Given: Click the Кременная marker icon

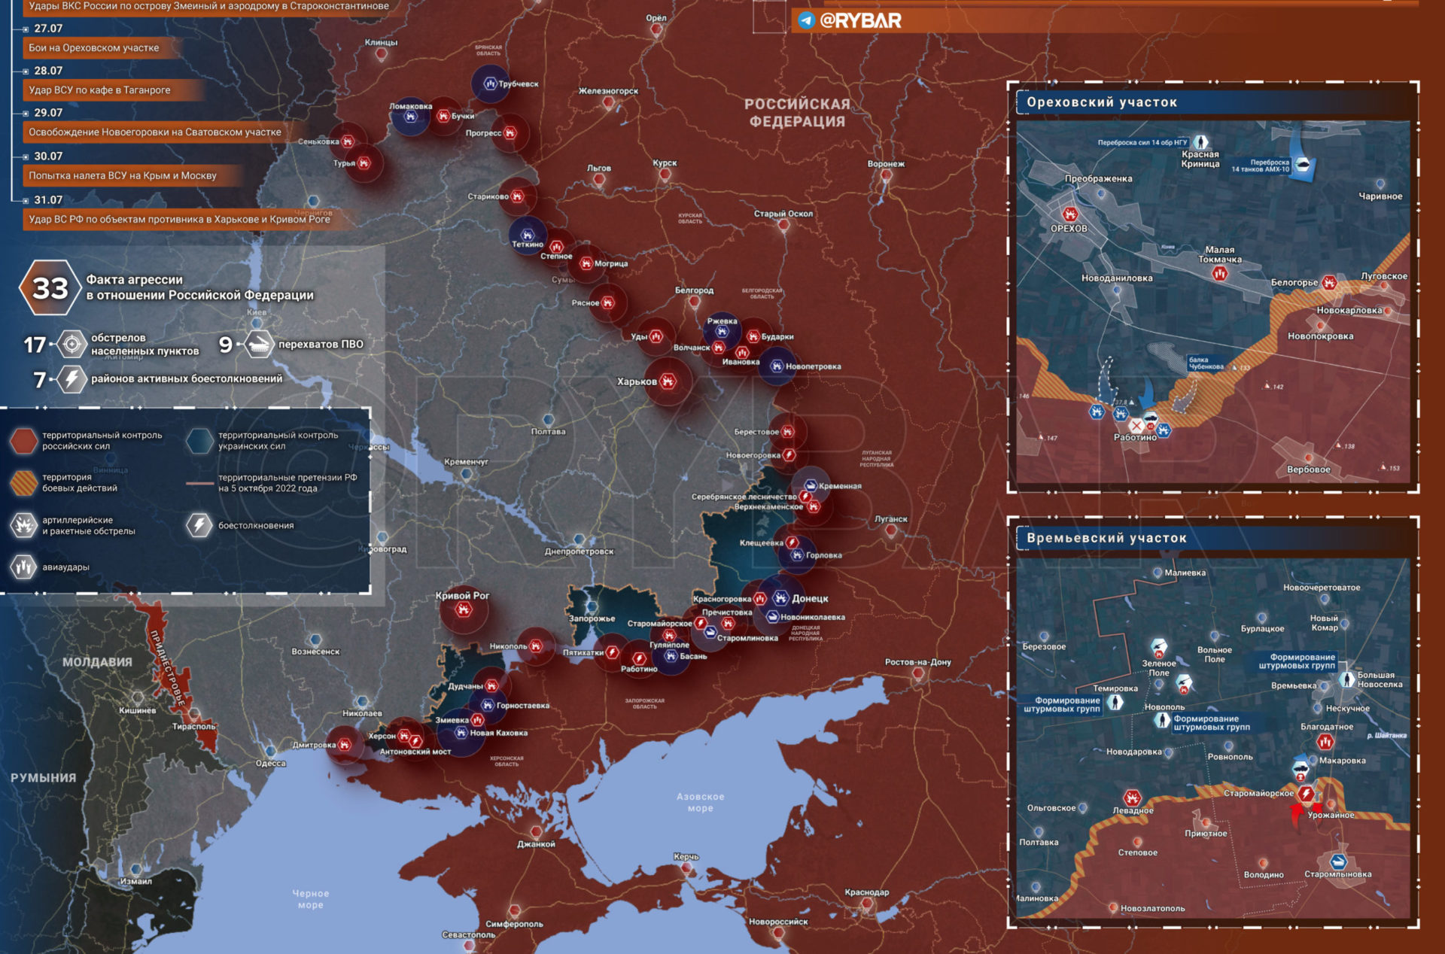Looking at the screenshot, I should coord(811,485).
